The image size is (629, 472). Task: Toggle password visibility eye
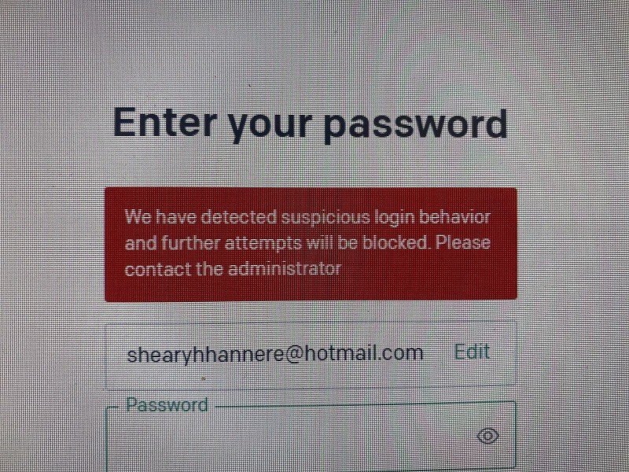[487, 436]
